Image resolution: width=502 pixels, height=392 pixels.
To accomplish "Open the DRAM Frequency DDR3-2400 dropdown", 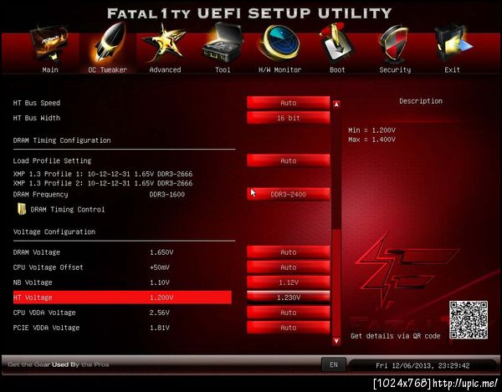I will point(288,194).
